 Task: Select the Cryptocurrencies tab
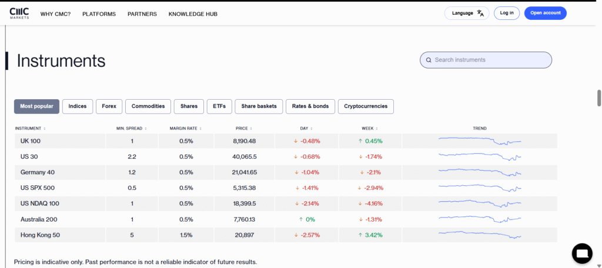366,106
